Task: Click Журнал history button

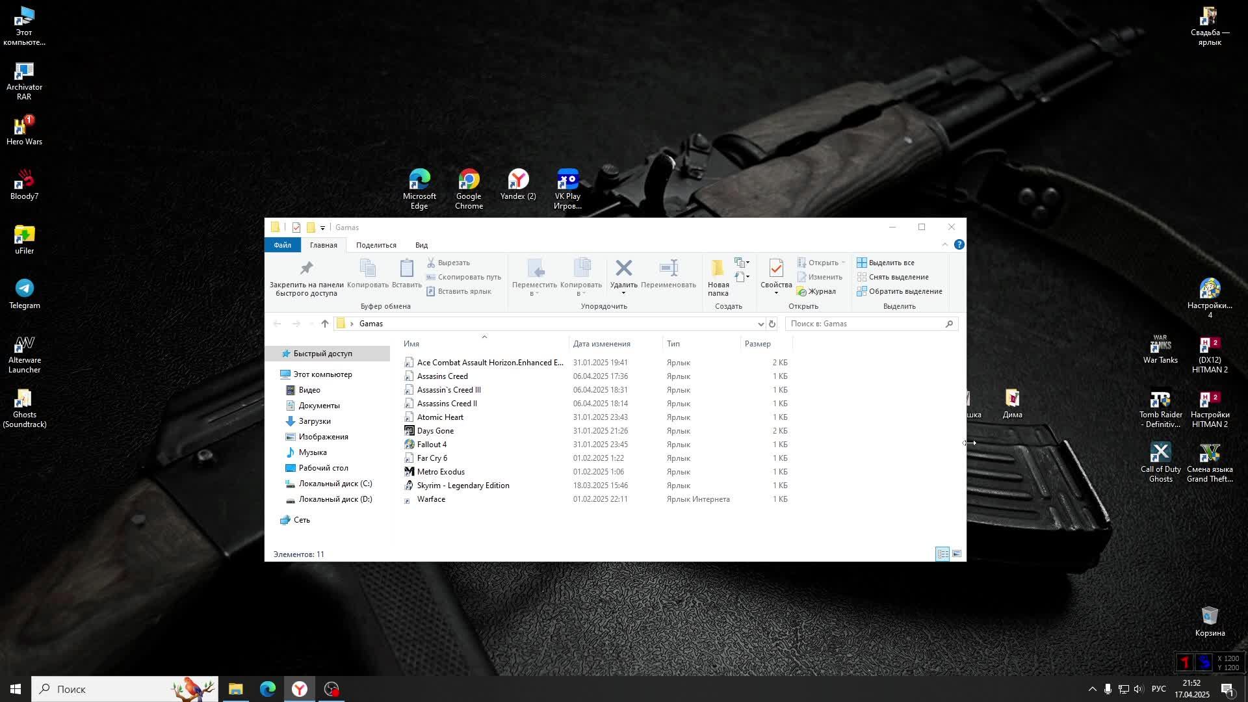Action: 816,291
